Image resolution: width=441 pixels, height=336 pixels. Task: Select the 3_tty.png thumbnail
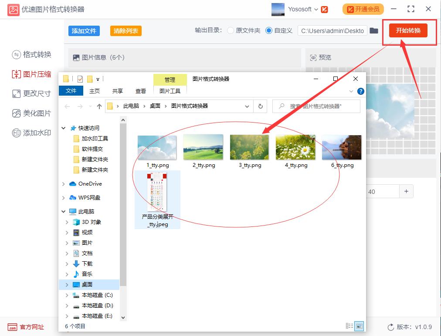[249, 146]
